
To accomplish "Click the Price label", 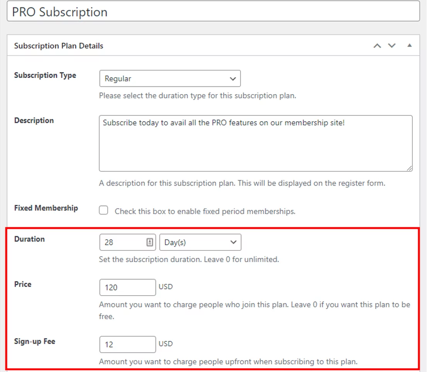I will (x=23, y=284).
